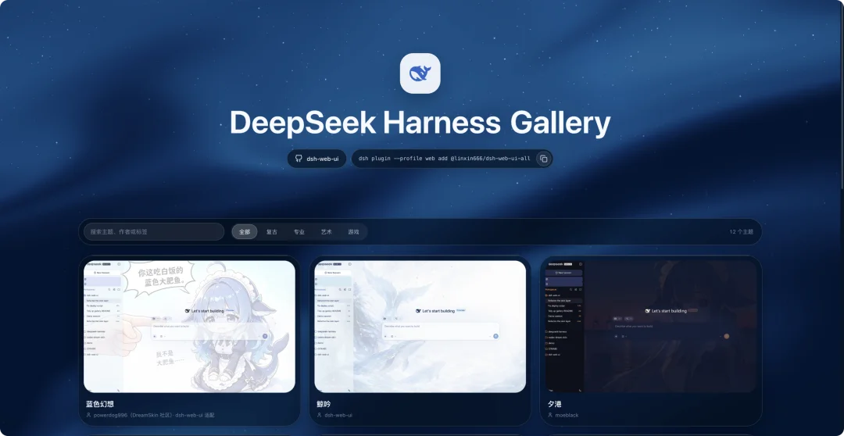Click the author icon beside moeblack
The image size is (844, 436).
(550, 416)
